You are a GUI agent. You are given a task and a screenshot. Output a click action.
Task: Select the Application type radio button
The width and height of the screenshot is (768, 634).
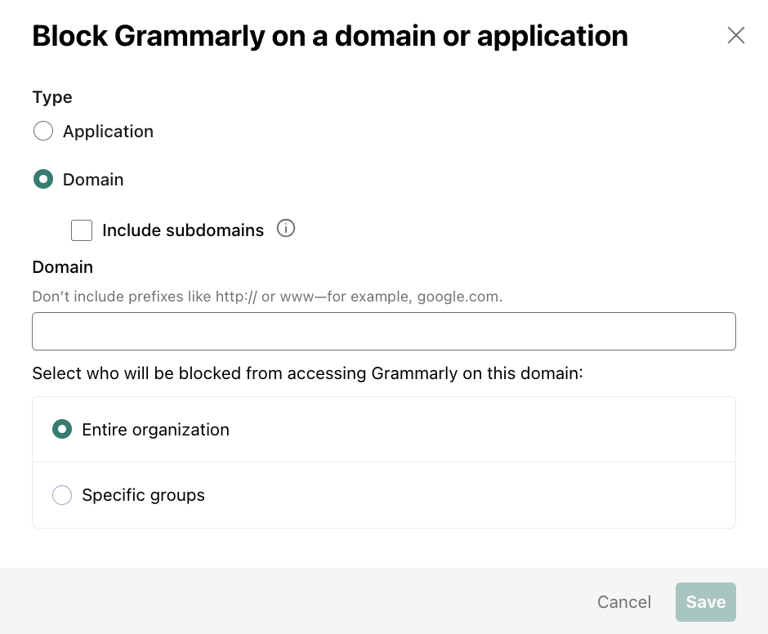point(43,131)
